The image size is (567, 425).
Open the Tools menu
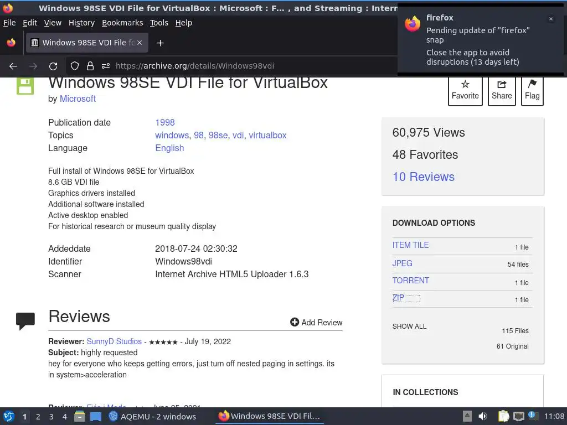point(159,23)
